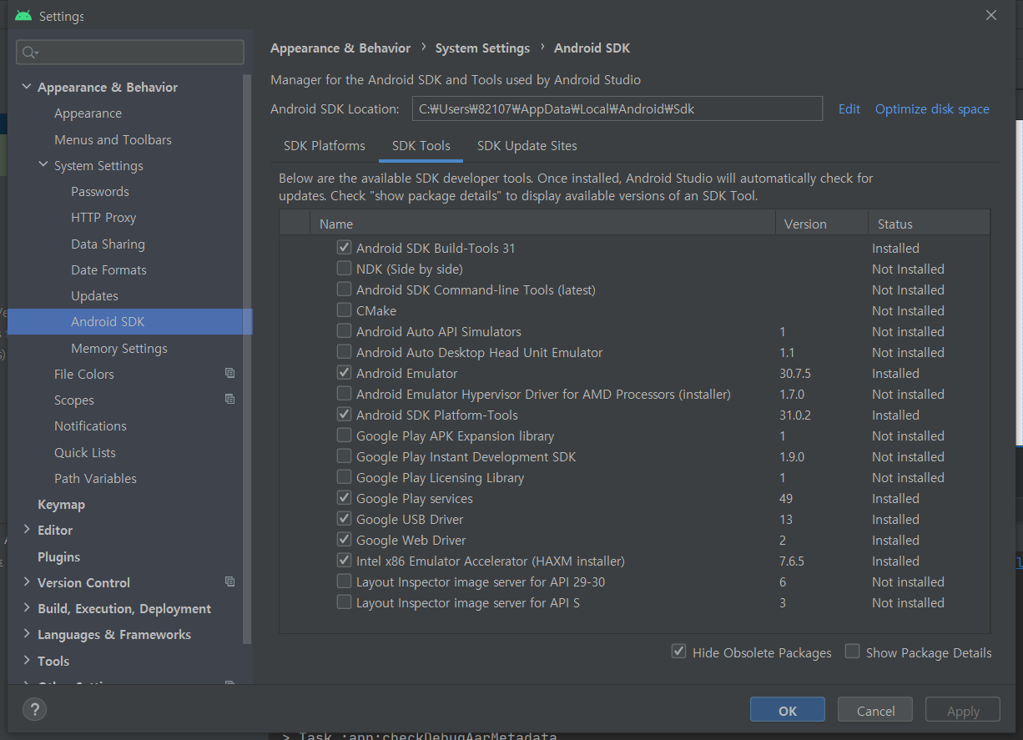Click the magnifier icon in settings search
This screenshot has height=740, width=1023.
[x=28, y=52]
